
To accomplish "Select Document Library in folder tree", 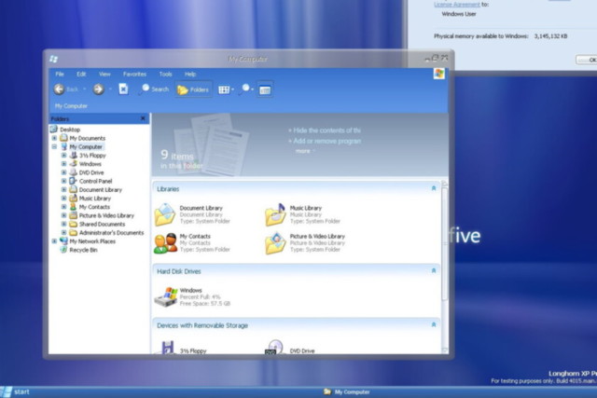I will pos(101,189).
